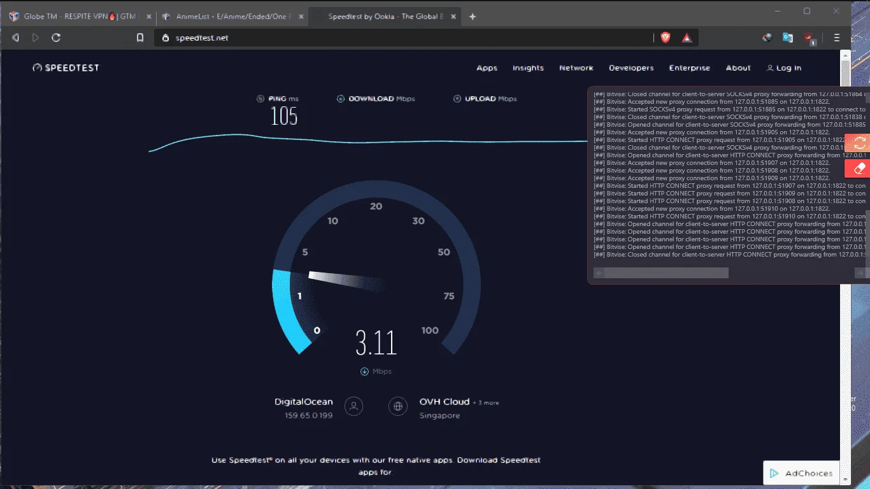Switch to the AnimeList tab
This screenshot has height=489, width=870.
(232, 17)
